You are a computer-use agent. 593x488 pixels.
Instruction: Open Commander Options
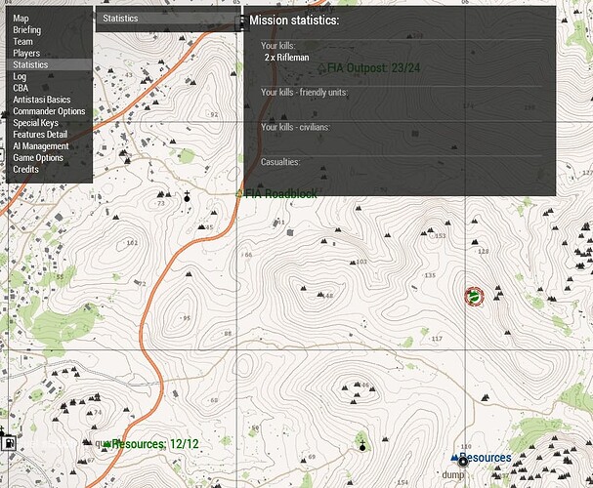point(49,111)
